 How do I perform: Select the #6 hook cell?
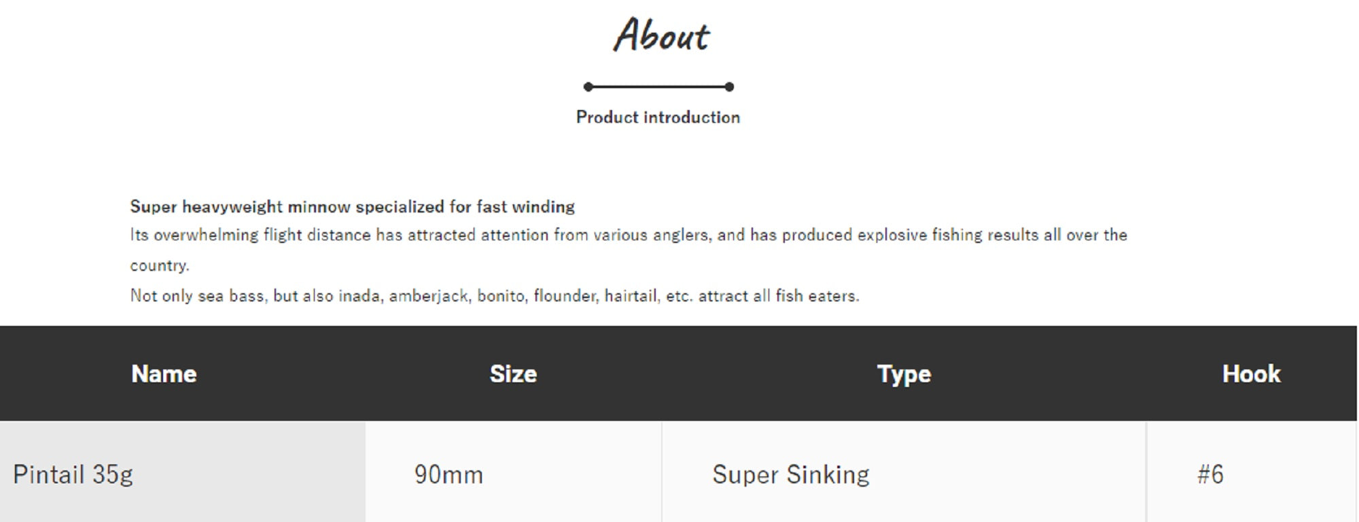[1210, 474]
